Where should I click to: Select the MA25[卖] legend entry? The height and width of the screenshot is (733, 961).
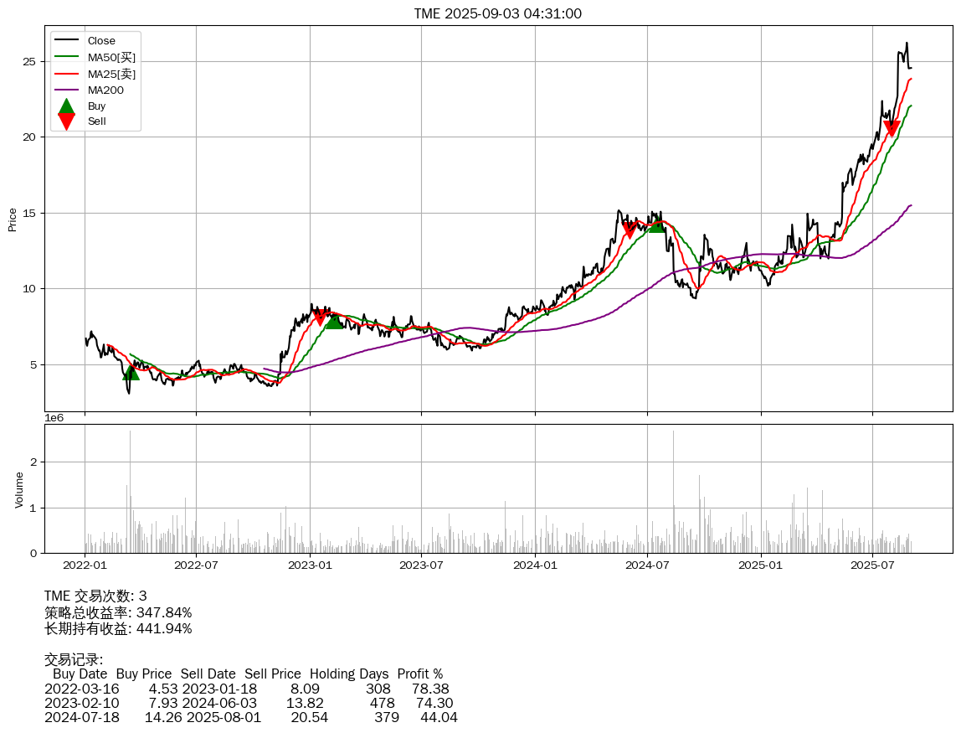[111, 74]
